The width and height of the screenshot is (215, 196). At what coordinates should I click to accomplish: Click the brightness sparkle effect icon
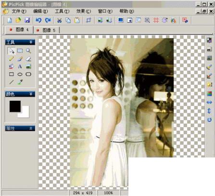209,84
